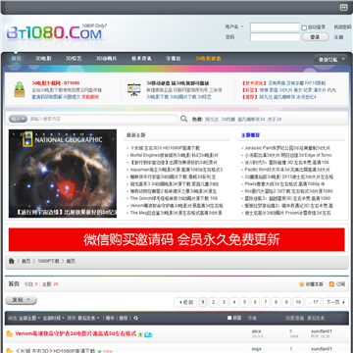353x353 pixels.
Task: Open the sort by last-post dropdown
Action: (x=89, y=318)
